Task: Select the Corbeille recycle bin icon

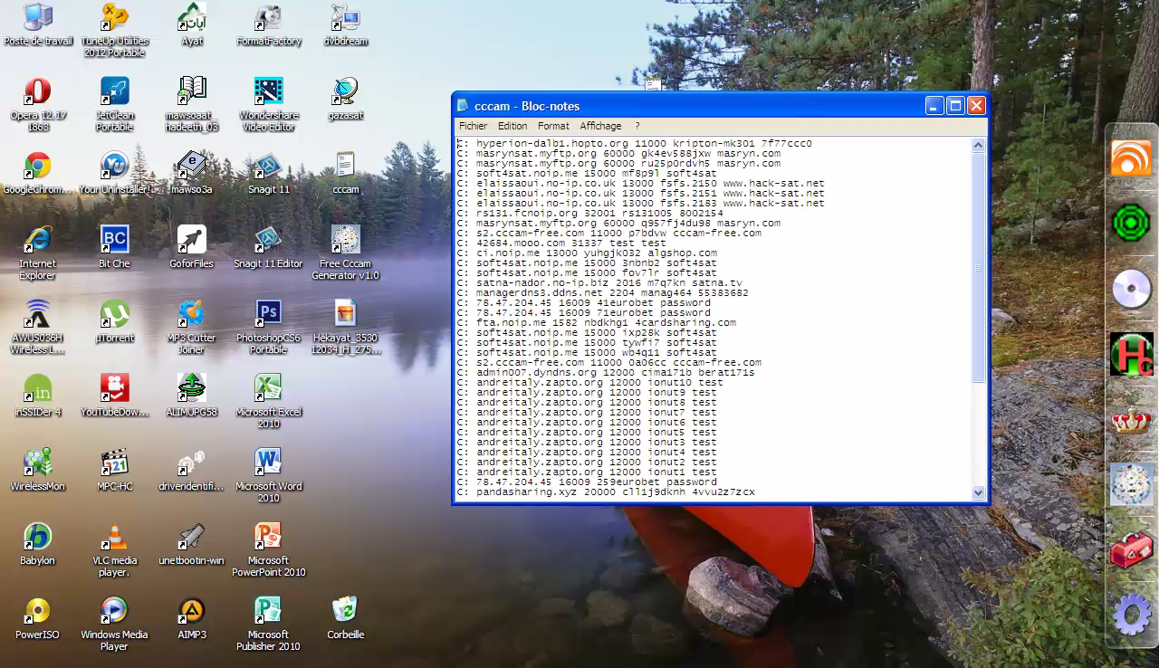Action: click(345, 610)
